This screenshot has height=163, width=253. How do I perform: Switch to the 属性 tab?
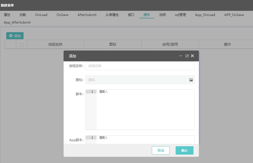pos(7,15)
